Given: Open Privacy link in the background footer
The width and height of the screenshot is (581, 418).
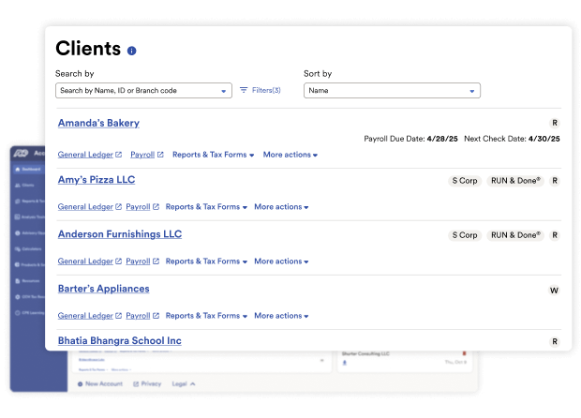Looking at the screenshot, I should coord(147,384).
